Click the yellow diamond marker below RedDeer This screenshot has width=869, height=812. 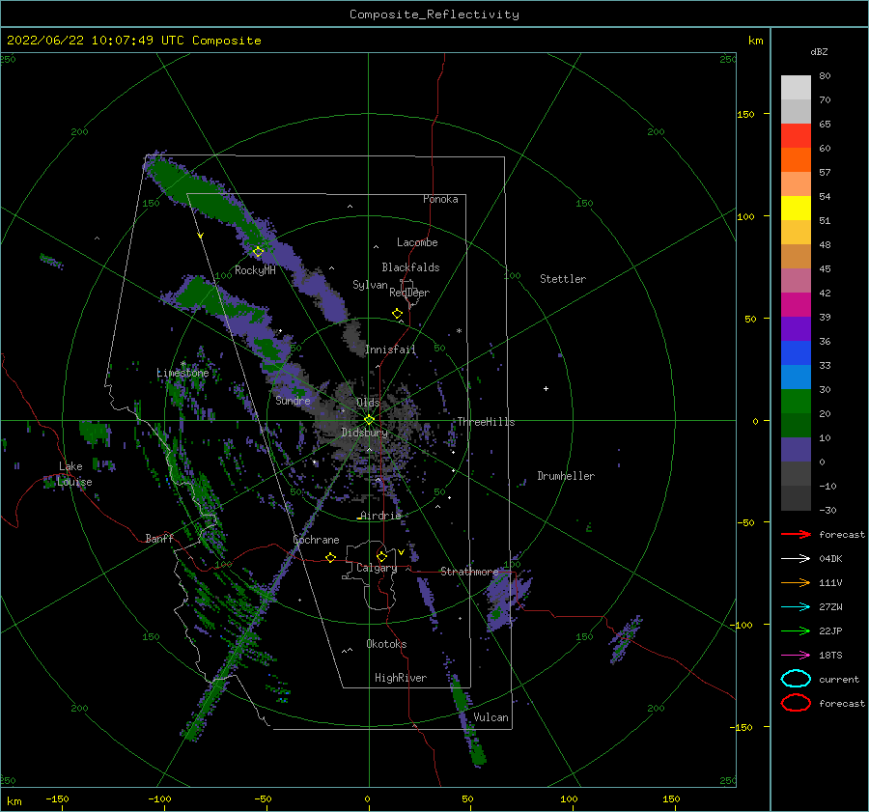click(x=397, y=314)
